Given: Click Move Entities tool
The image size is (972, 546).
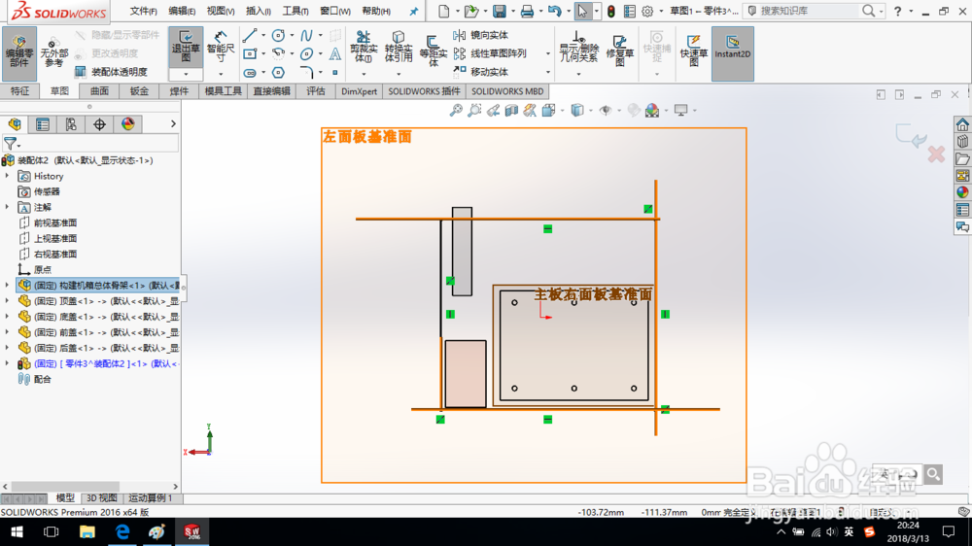Looking at the screenshot, I should point(480,72).
